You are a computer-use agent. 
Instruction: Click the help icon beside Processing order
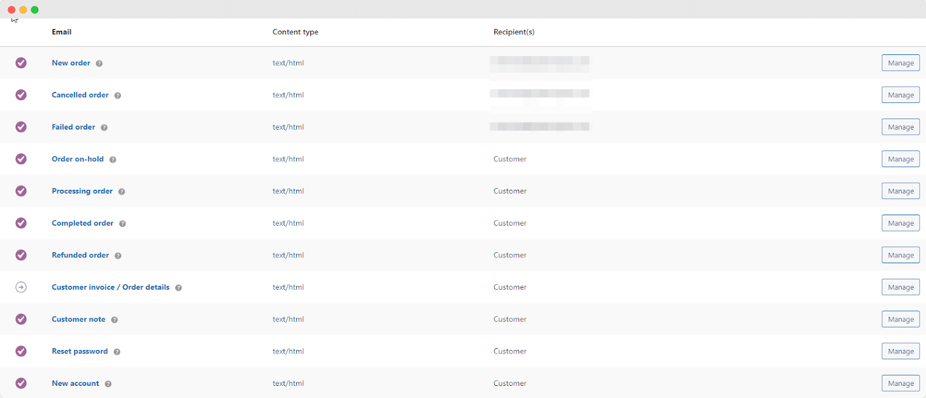(x=122, y=191)
